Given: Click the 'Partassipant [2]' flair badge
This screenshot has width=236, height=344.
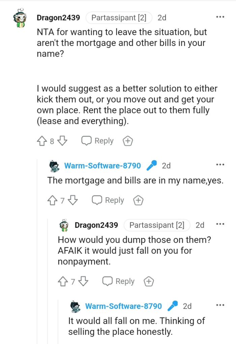Looking at the screenshot, I should 119,18.
